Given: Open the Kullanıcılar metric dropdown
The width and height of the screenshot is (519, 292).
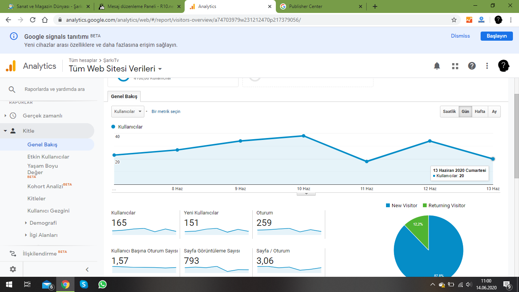Looking at the screenshot, I should point(128,111).
